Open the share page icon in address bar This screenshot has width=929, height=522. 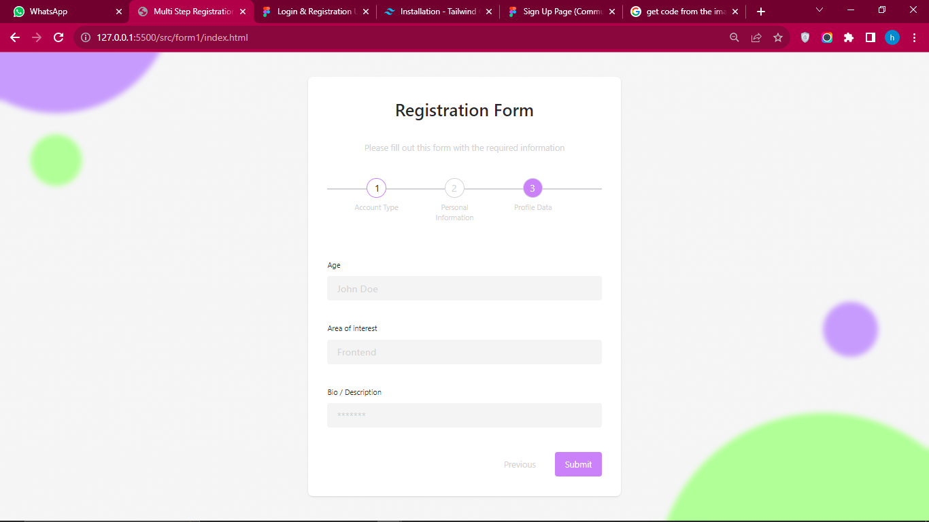(x=756, y=38)
